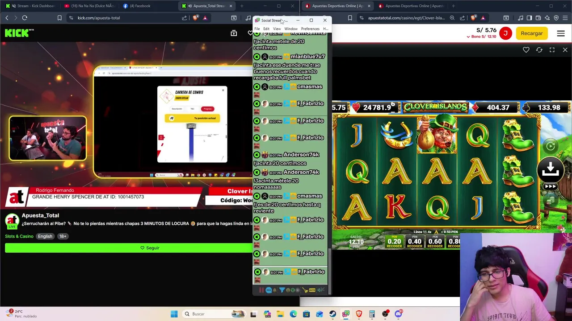This screenshot has height=321, width=572.
Task: Open the Apuesta_Total channel name
Action: pyautogui.click(x=40, y=215)
